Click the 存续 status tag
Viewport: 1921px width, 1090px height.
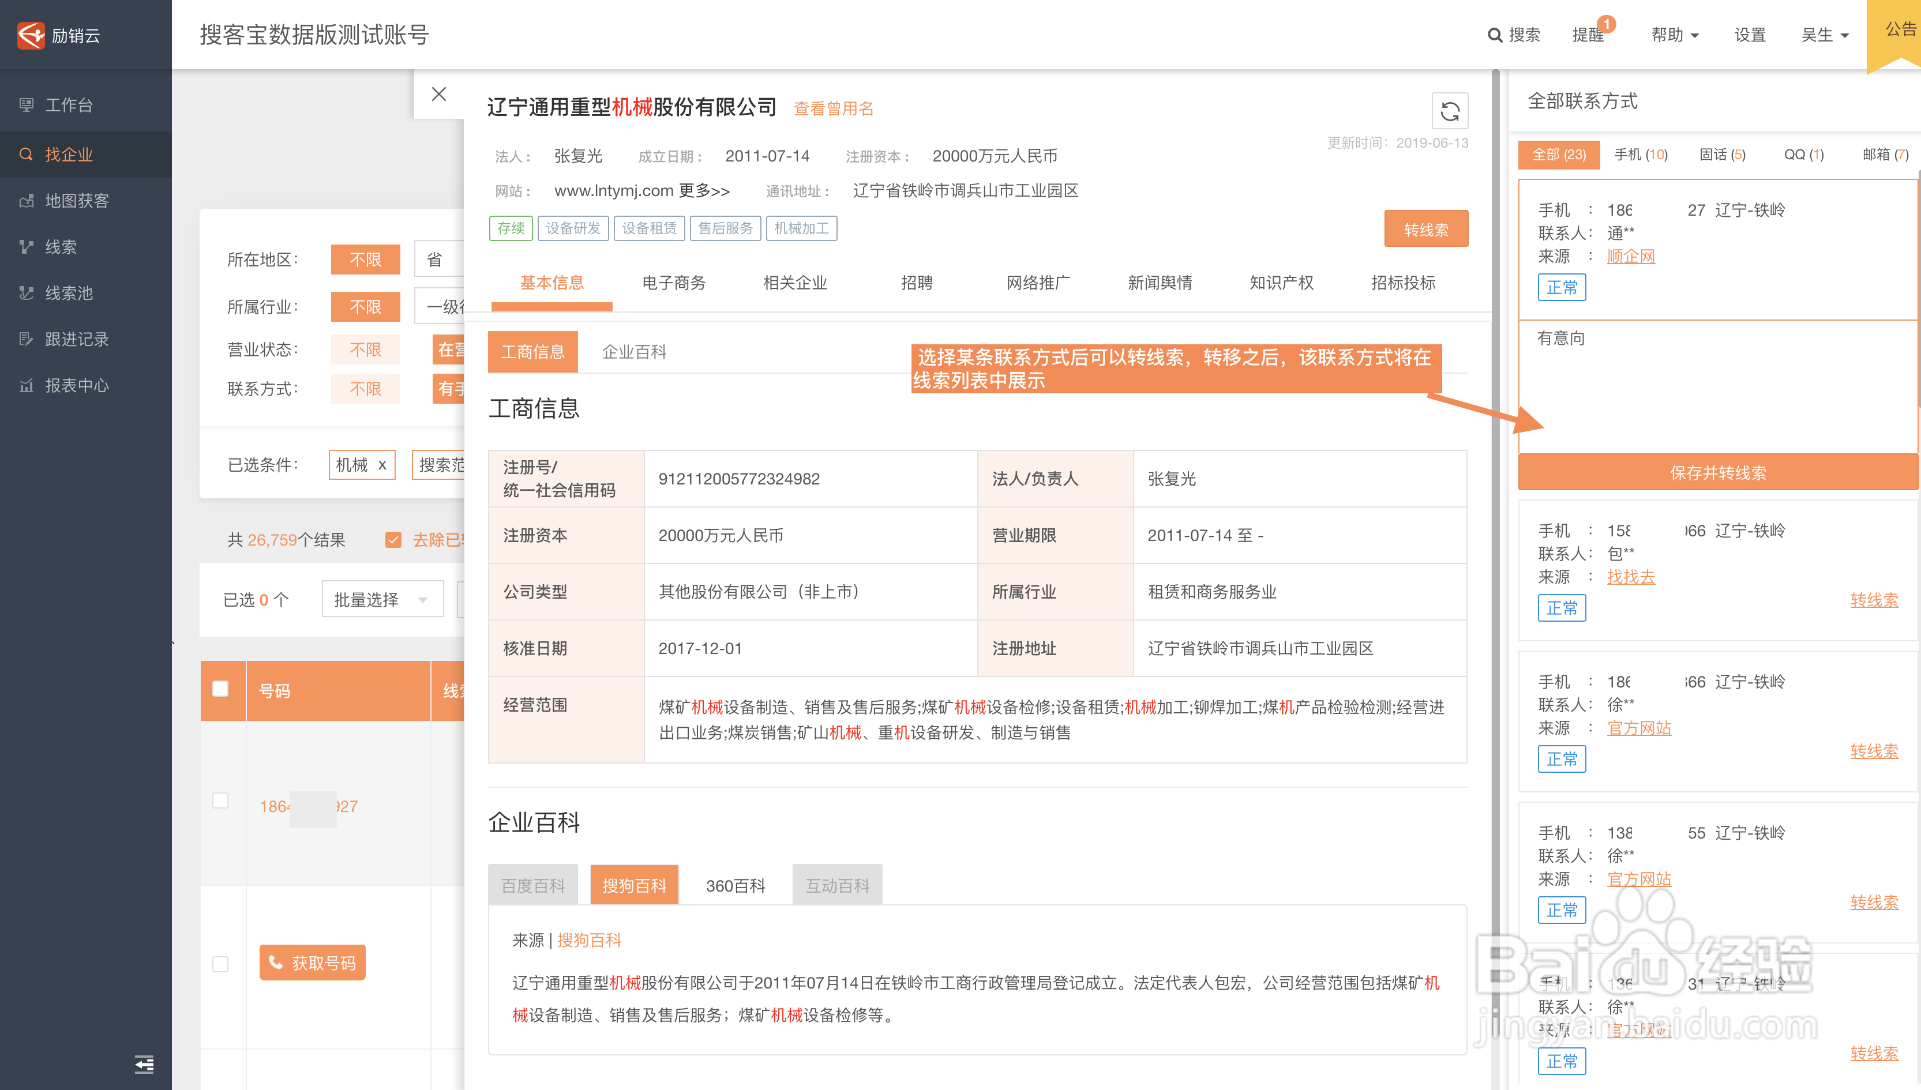(511, 228)
